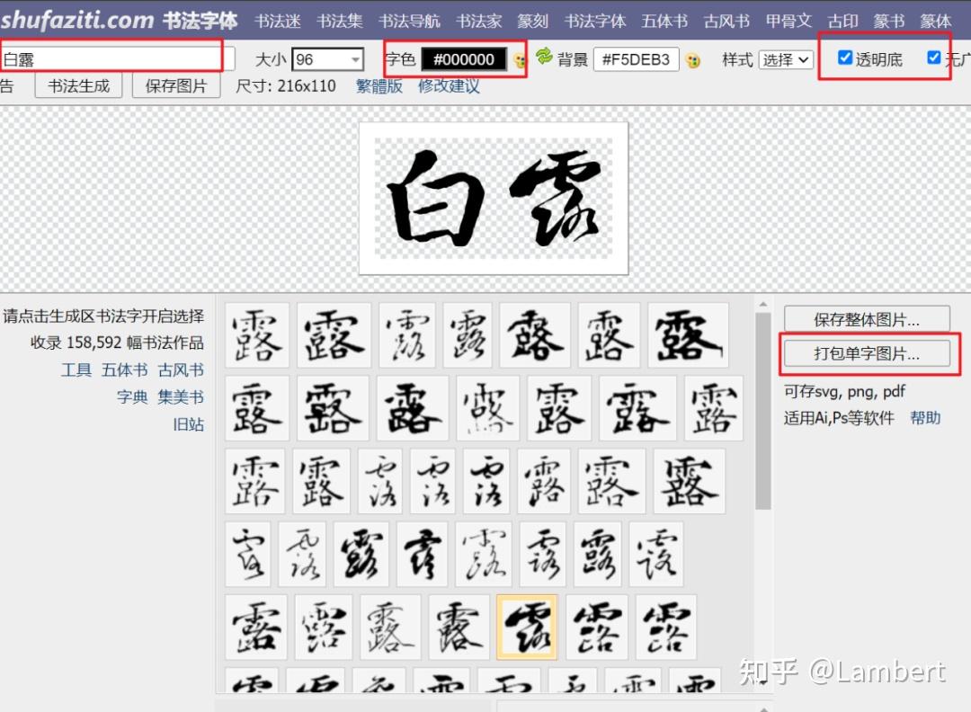The width and height of the screenshot is (971, 712).
Task: Uncheck the 透明底 transparent background option
Action: (x=843, y=58)
